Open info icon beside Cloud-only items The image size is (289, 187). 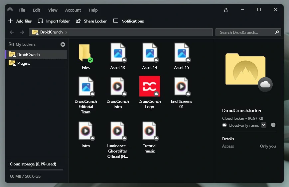tap(273, 125)
